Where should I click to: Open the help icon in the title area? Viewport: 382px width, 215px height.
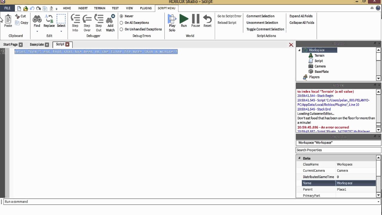pyautogui.click(x=378, y=8)
